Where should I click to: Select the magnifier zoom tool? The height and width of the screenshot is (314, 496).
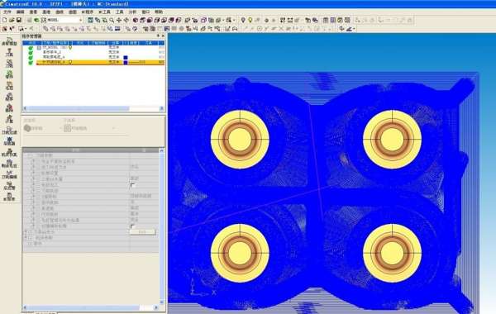click(112, 20)
